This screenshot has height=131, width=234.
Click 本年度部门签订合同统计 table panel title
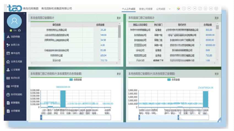(x=141, y=18)
